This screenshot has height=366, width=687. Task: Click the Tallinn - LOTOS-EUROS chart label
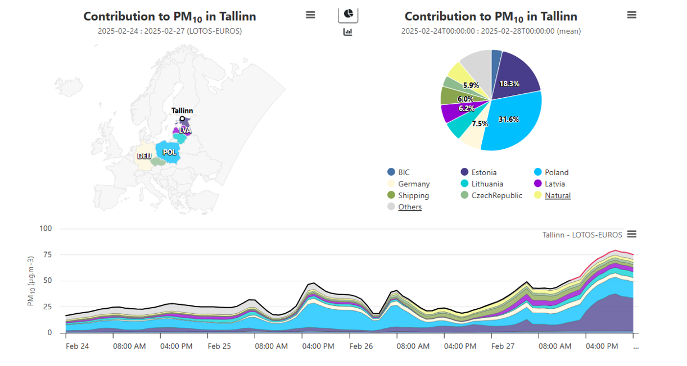click(582, 235)
